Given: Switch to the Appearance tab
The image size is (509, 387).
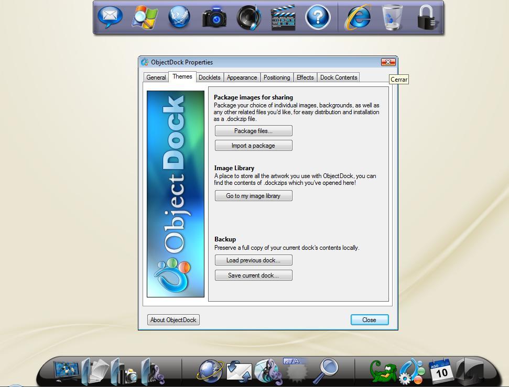Looking at the screenshot, I should tap(242, 77).
